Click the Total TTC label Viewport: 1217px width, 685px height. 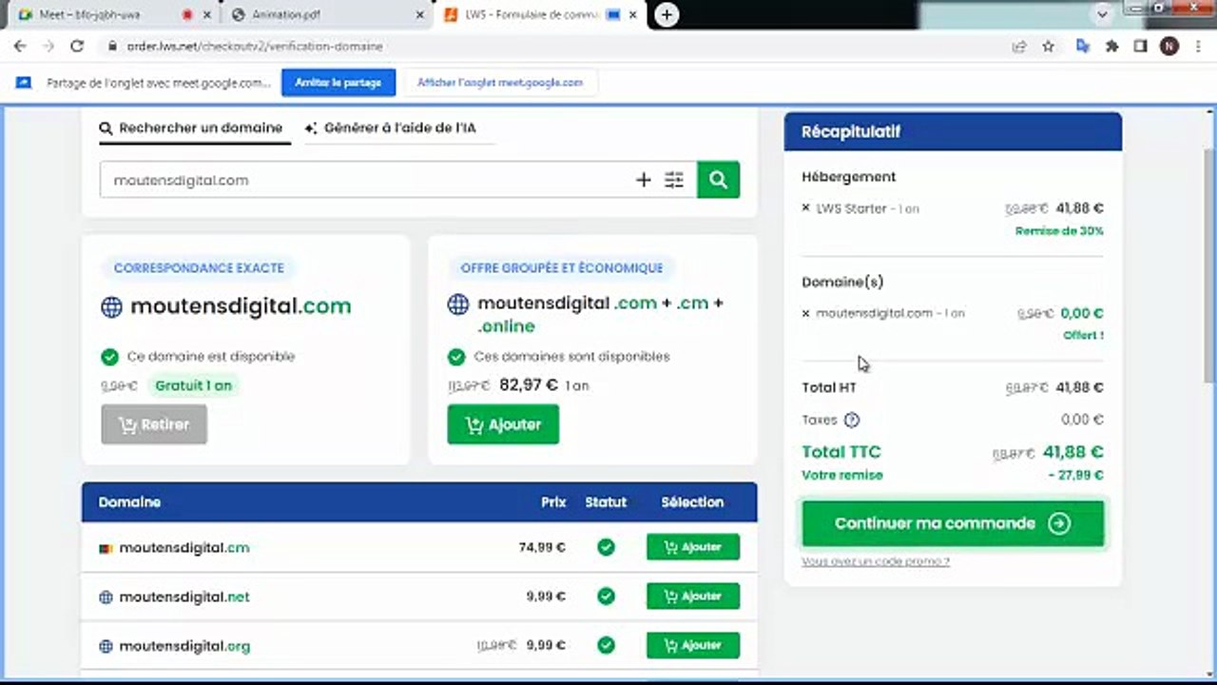tap(841, 452)
